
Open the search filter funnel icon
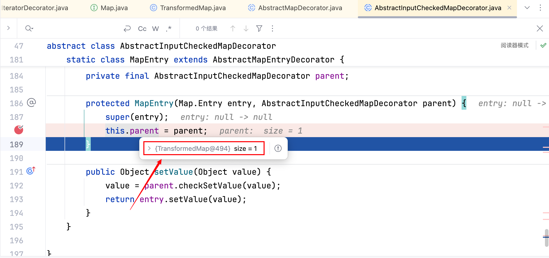click(259, 28)
